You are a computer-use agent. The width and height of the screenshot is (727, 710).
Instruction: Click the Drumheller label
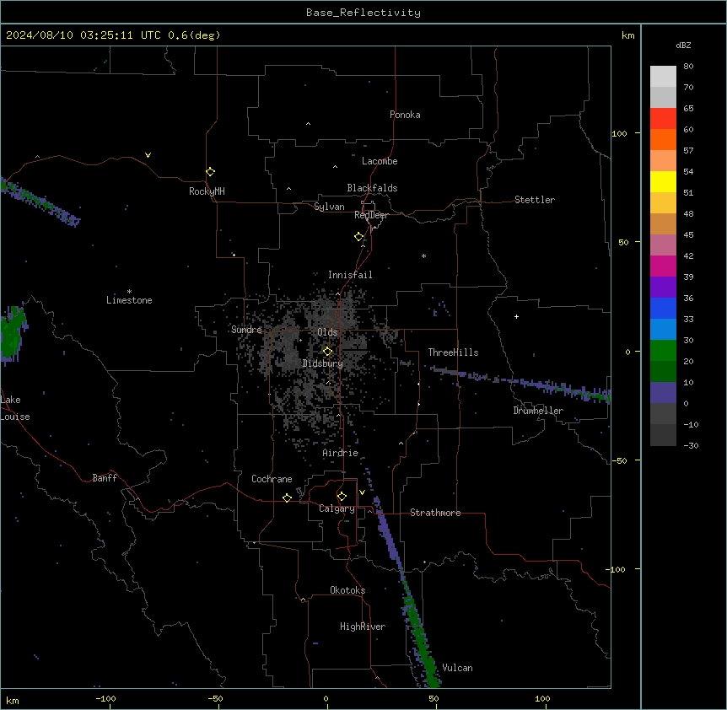[x=538, y=411]
